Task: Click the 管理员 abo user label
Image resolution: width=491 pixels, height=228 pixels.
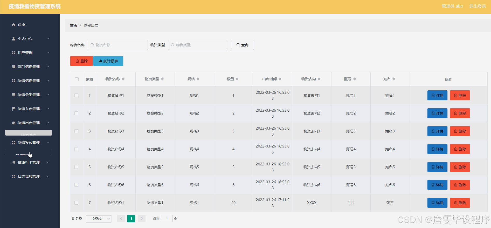Action: tap(452, 6)
